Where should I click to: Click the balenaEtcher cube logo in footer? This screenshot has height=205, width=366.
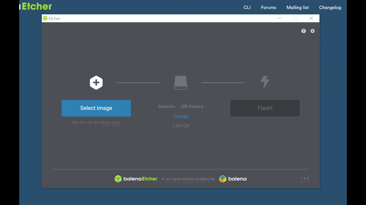pos(118,179)
